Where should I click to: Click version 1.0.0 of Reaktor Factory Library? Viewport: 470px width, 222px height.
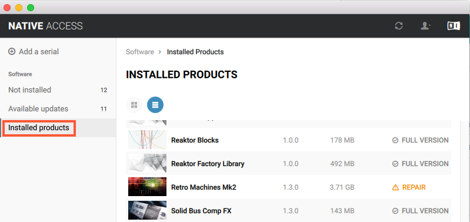(291, 164)
